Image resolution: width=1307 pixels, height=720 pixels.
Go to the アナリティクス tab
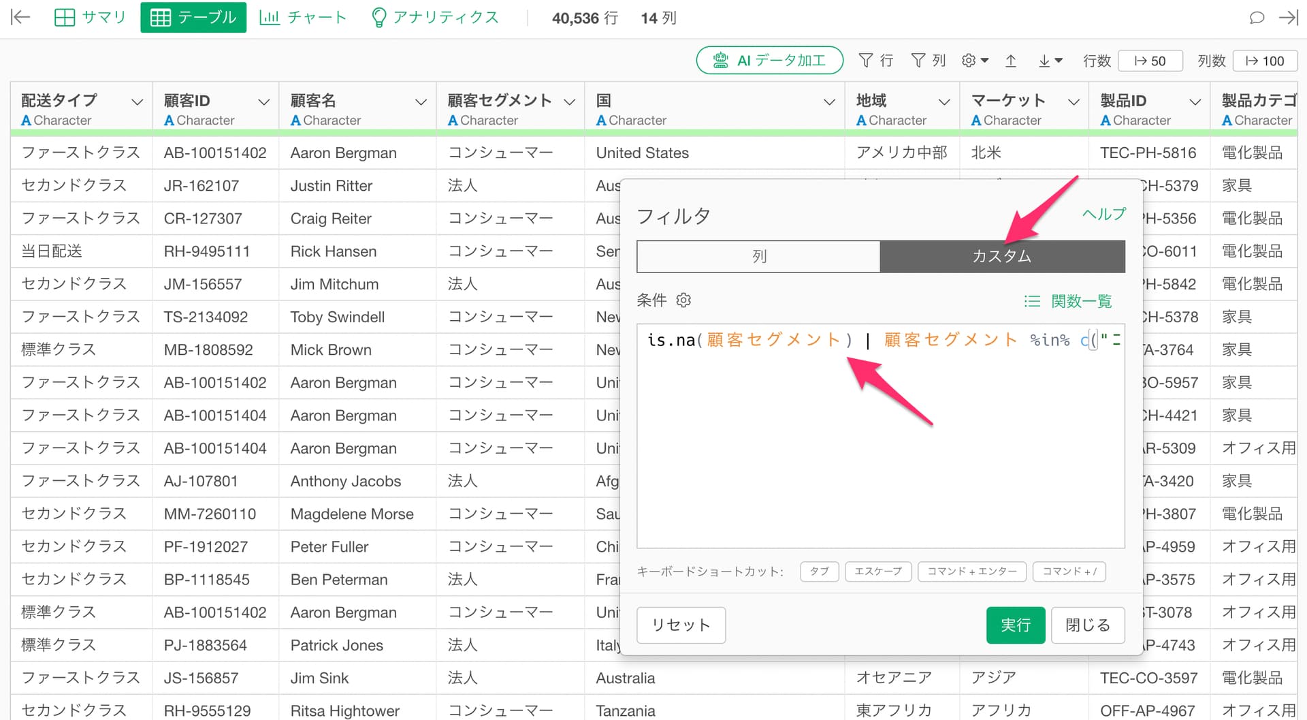(435, 18)
